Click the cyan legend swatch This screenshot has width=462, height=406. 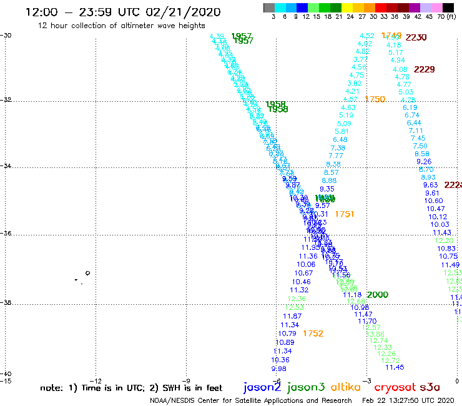[x=280, y=8]
